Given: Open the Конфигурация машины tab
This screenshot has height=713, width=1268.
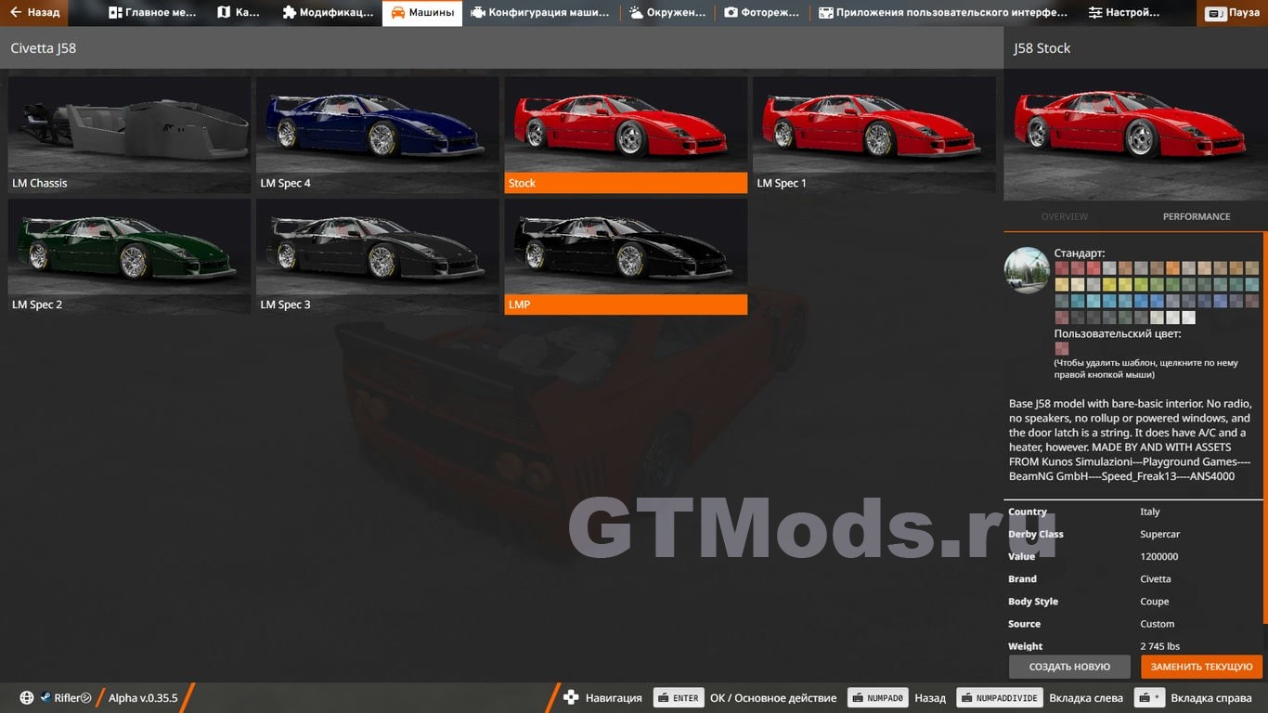Looking at the screenshot, I should [x=540, y=13].
